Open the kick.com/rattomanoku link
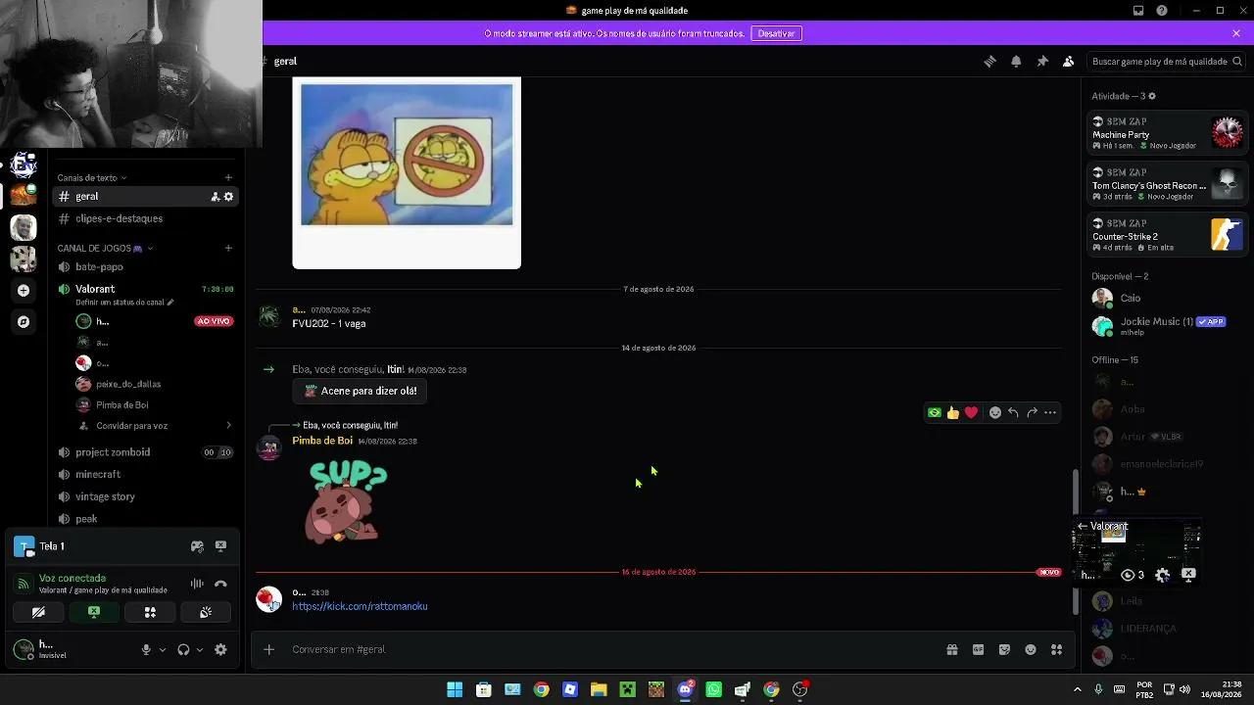This screenshot has height=705, width=1254. [360, 606]
